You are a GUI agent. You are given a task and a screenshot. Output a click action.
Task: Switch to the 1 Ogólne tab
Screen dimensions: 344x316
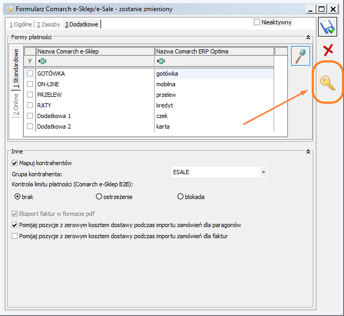(x=21, y=24)
